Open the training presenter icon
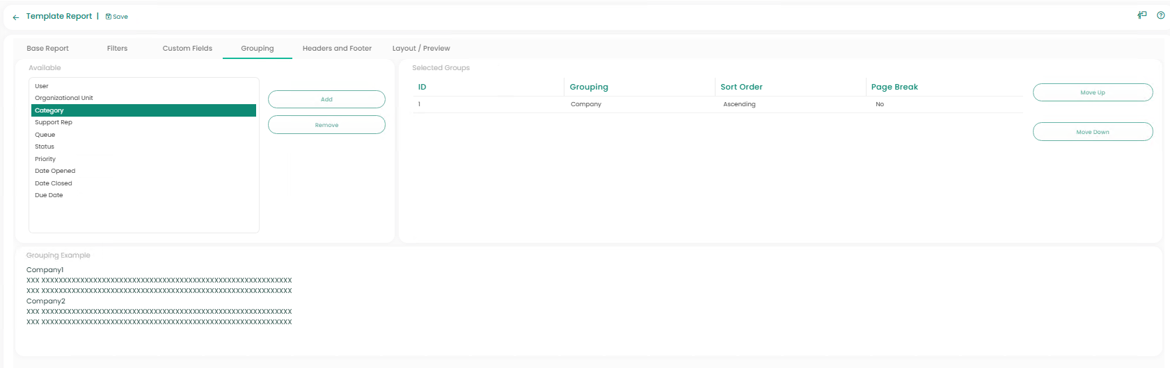The image size is (1170, 368). point(1142,15)
